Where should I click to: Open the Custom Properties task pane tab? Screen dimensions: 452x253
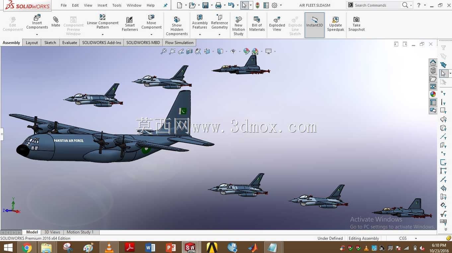click(x=433, y=102)
